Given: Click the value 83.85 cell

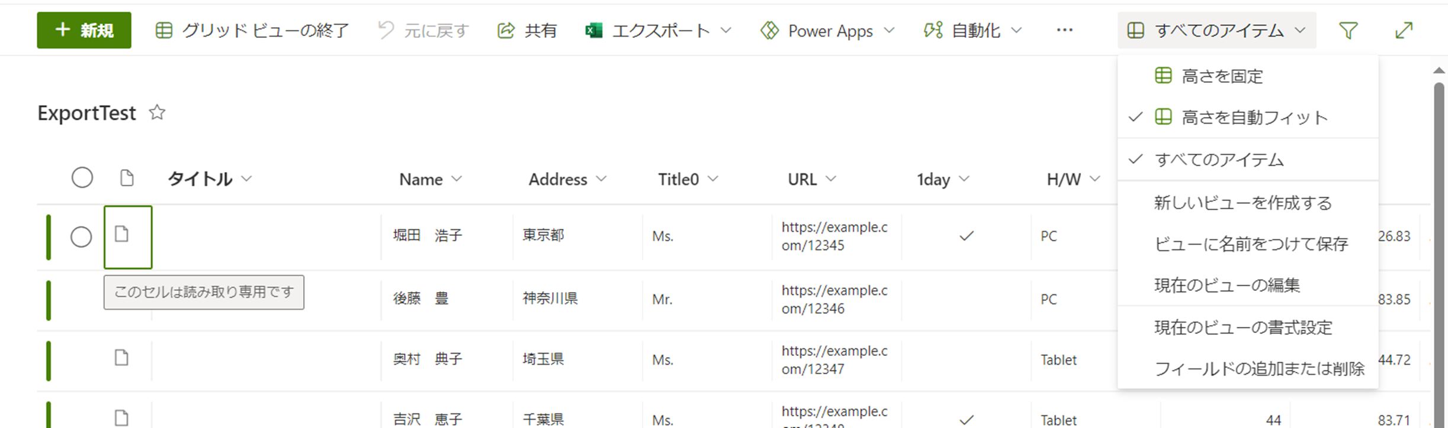Looking at the screenshot, I should 1394,299.
